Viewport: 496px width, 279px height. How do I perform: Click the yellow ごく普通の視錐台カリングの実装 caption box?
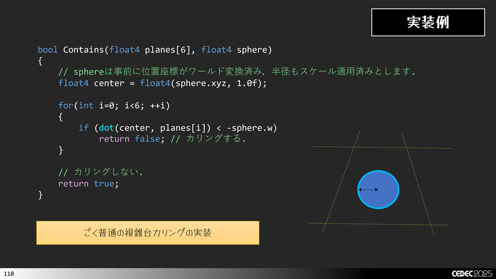coord(147,233)
